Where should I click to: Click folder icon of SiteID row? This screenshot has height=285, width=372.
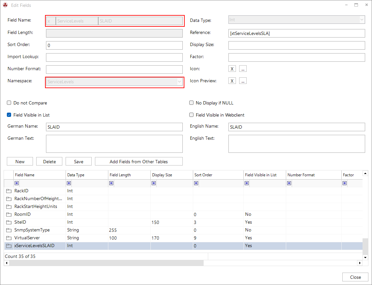tap(9, 222)
